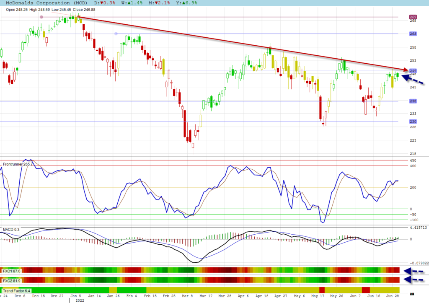Click the Close 246.88 readout

pyautogui.click(x=84, y=10)
